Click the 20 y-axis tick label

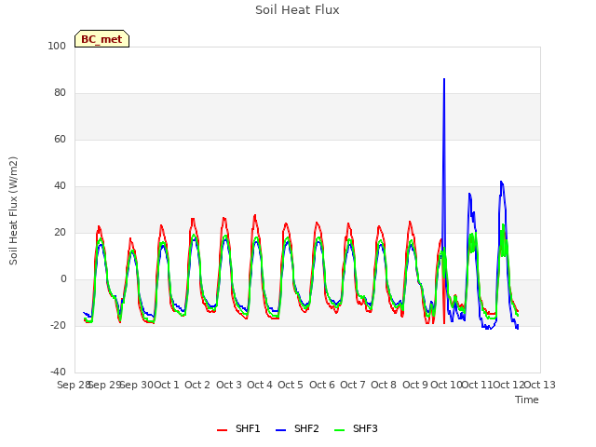[60, 232]
